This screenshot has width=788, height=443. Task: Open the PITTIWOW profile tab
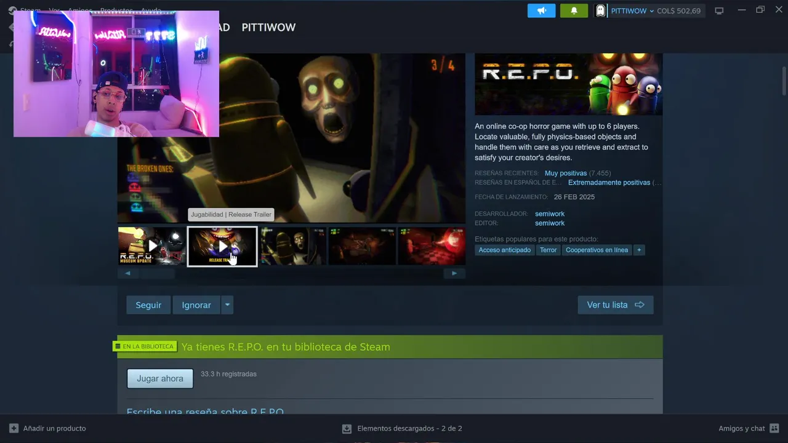(x=268, y=27)
